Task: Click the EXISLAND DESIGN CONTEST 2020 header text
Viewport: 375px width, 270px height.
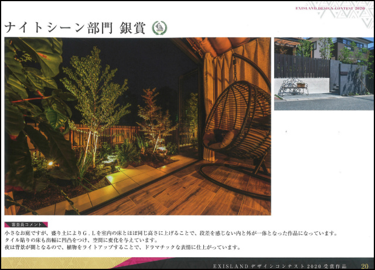Action: click(x=330, y=8)
